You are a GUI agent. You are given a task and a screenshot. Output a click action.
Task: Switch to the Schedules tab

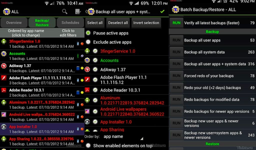[70, 23]
